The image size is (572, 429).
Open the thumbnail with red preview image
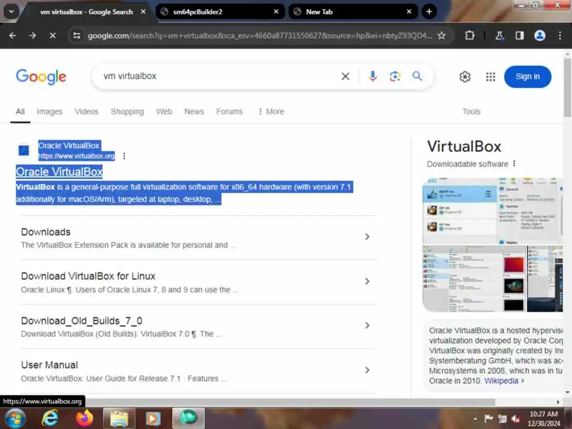[474, 279]
